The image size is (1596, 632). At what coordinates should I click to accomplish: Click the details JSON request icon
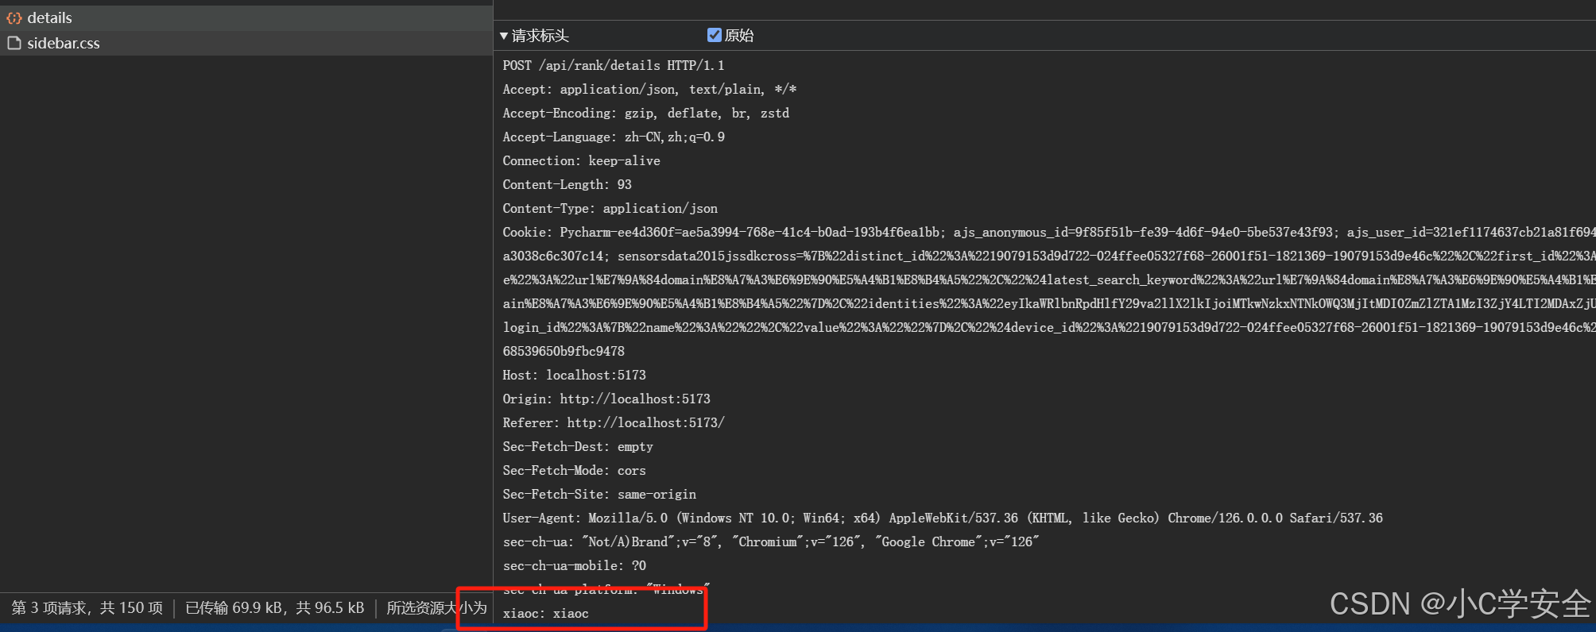coord(14,17)
